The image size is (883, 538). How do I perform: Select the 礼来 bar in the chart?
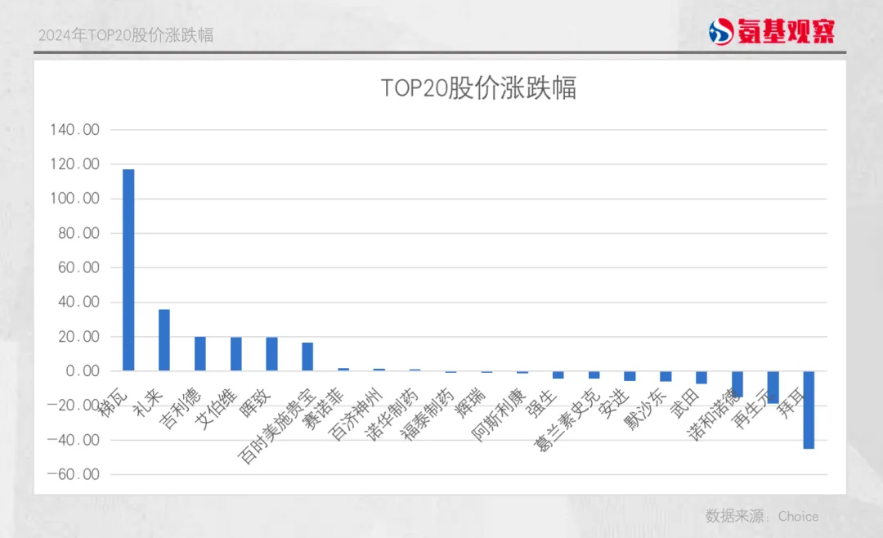coord(164,339)
